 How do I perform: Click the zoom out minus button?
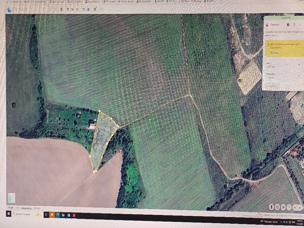point(295,207)
